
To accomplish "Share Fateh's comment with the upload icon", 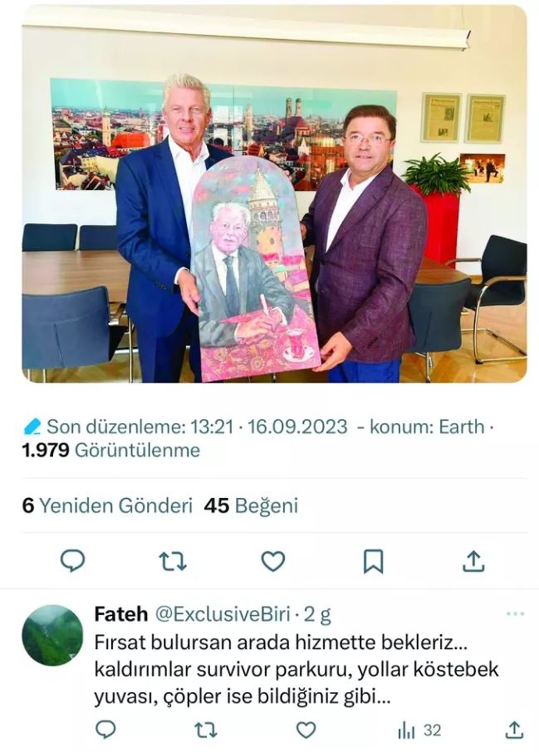I will 514,730.
